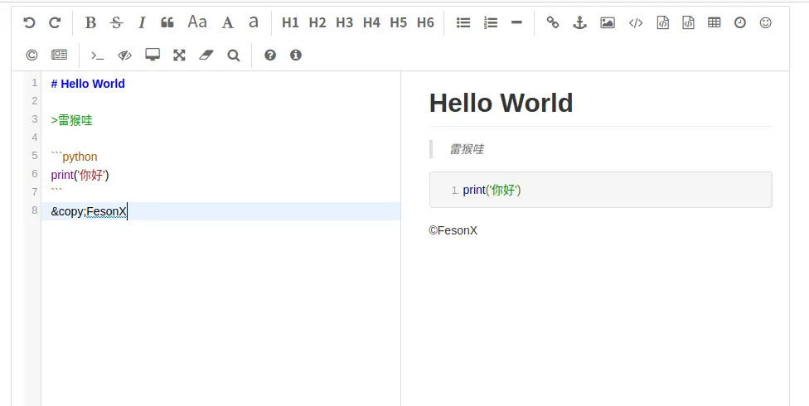The image size is (809, 406).
Task: Insert an image
Action: pyautogui.click(x=608, y=22)
